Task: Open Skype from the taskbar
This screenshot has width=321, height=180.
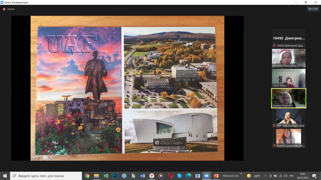Action: click(179, 176)
